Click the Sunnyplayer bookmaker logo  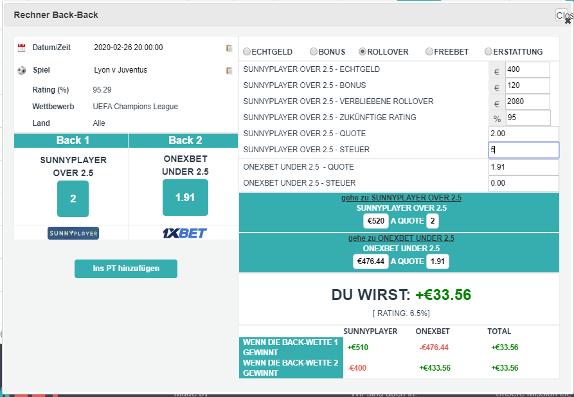pyautogui.click(x=73, y=233)
